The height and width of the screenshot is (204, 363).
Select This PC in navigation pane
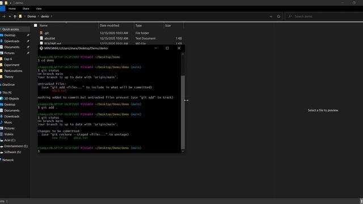tap(7, 92)
